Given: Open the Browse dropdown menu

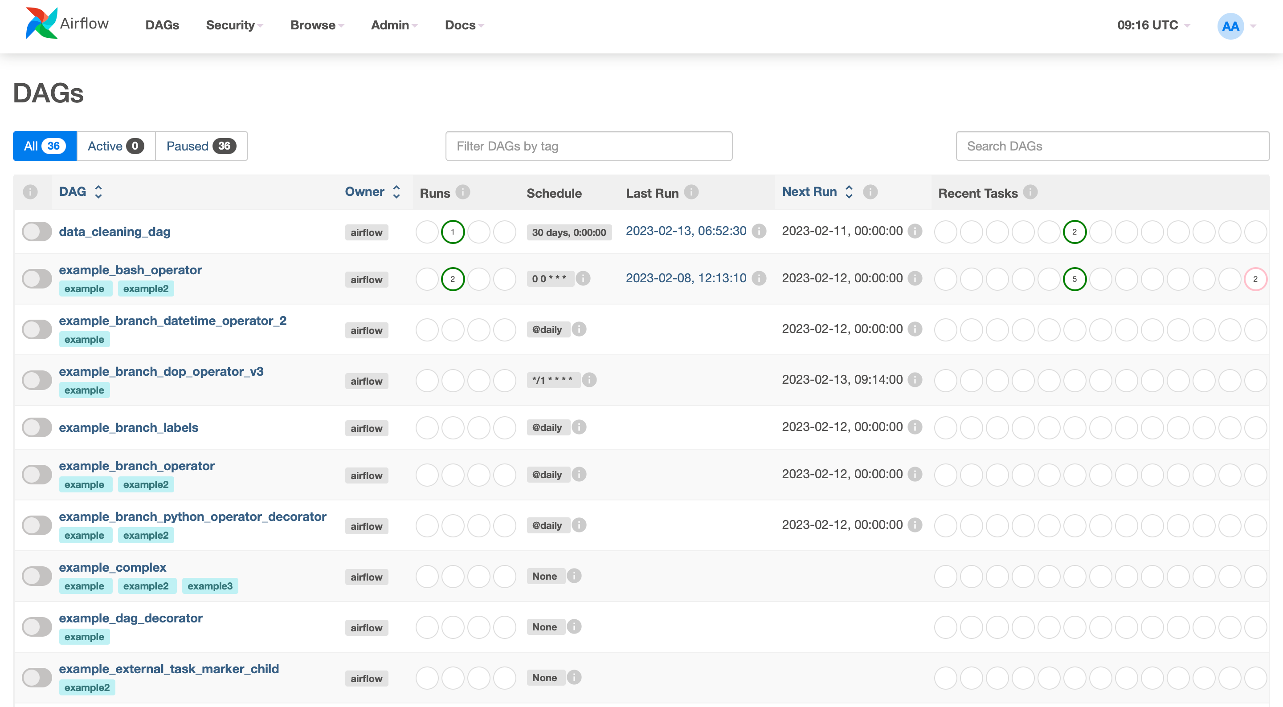Looking at the screenshot, I should coord(317,25).
